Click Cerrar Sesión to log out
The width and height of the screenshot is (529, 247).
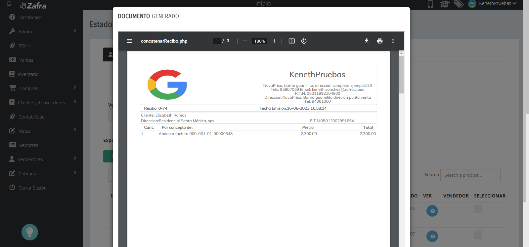pyautogui.click(x=32, y=188)
